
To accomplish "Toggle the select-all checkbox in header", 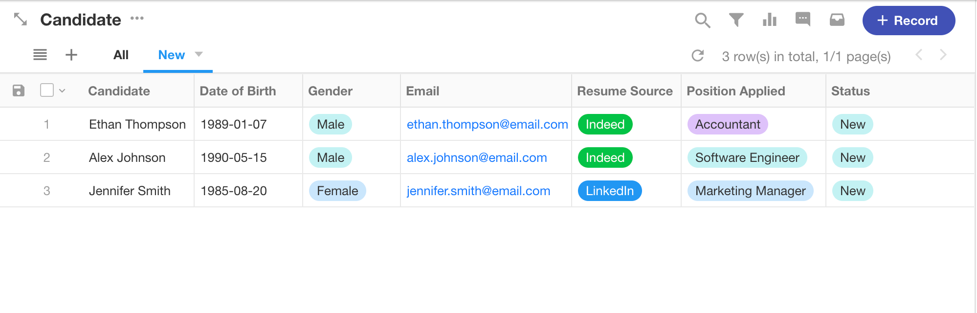I will [x=47, y=90].
